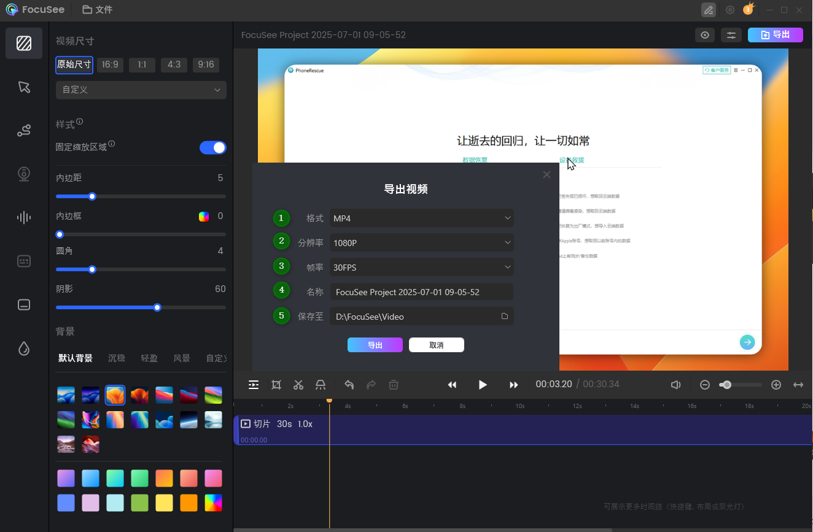Image resolution: width=813 pixels, height=532 pixels.
Task: Open the settings gear in title bar
Action: 730,10
